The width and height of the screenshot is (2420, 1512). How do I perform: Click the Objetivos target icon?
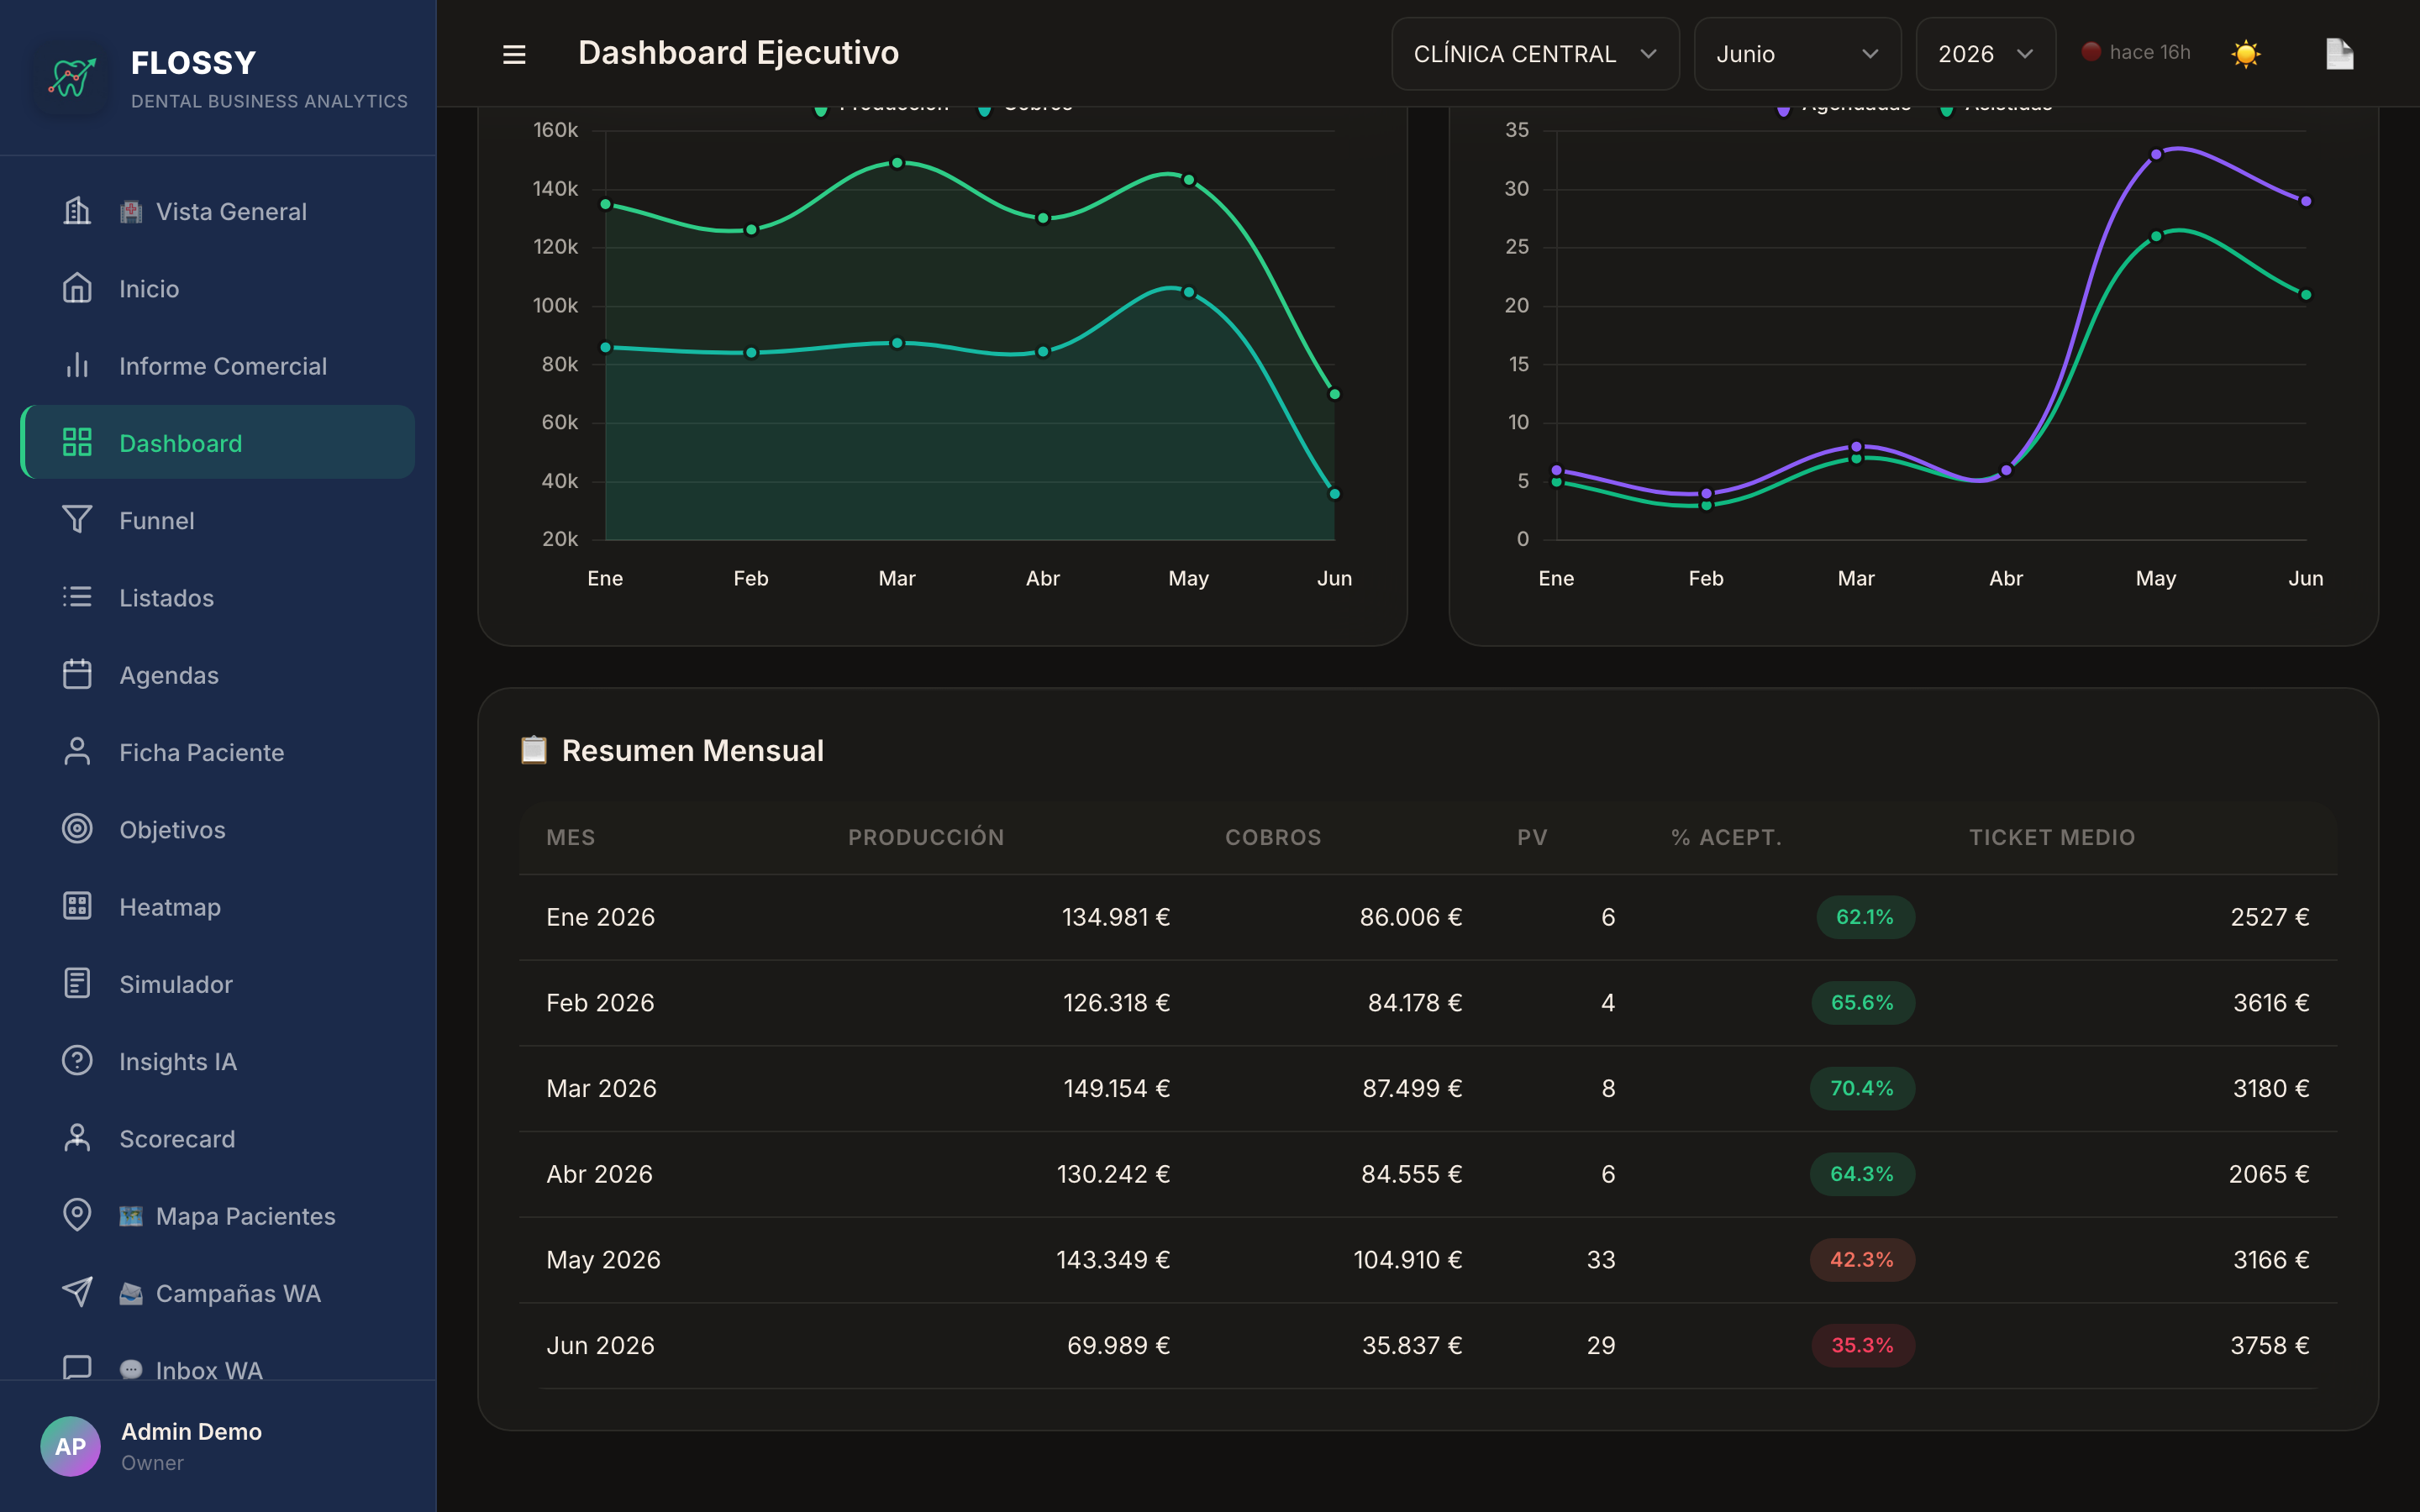pos(77,829)
